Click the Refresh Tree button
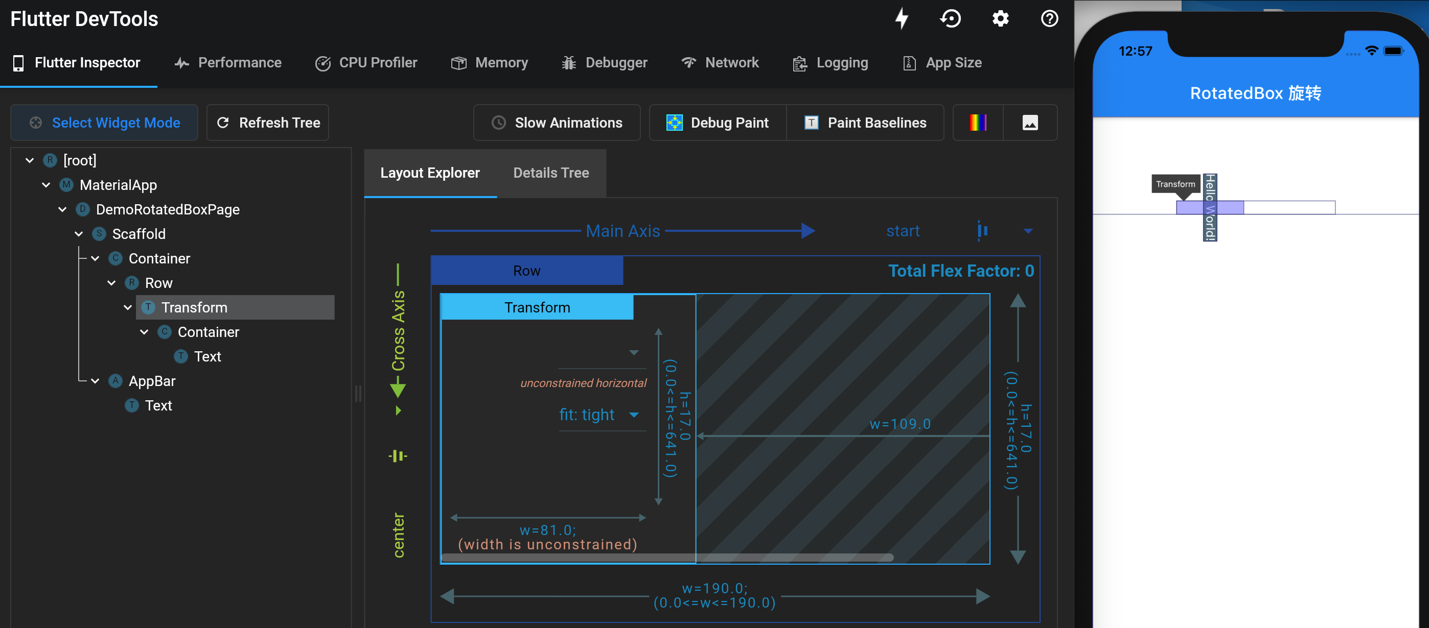 (268, 123)
